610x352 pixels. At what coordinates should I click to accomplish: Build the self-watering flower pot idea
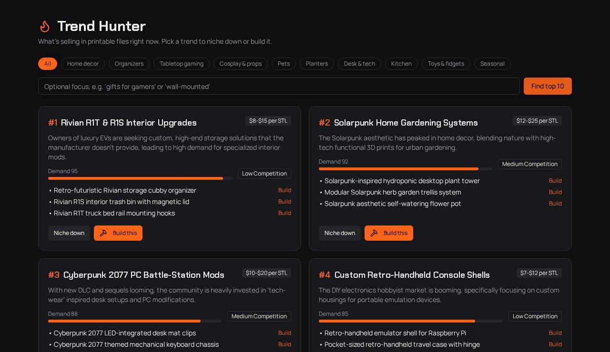pyautogui.click(x=555, y=204)
